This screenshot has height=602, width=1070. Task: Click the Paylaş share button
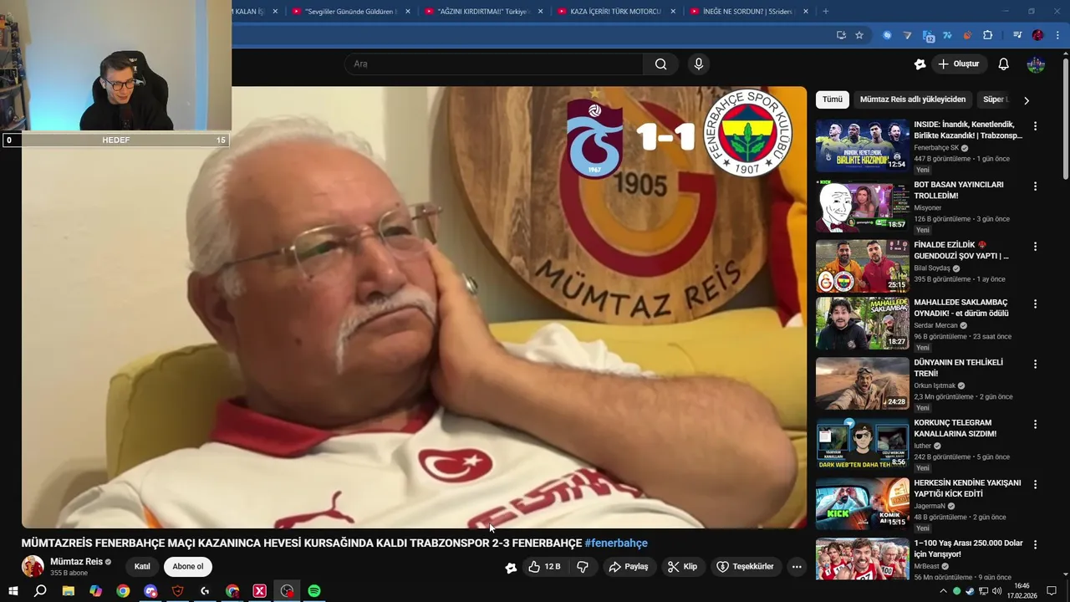point(629,567)
